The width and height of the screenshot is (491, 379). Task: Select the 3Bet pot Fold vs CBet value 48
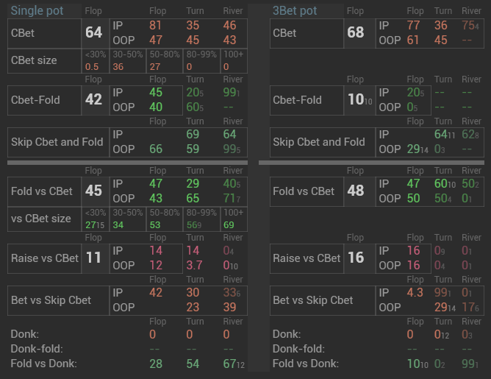point(356,191)
